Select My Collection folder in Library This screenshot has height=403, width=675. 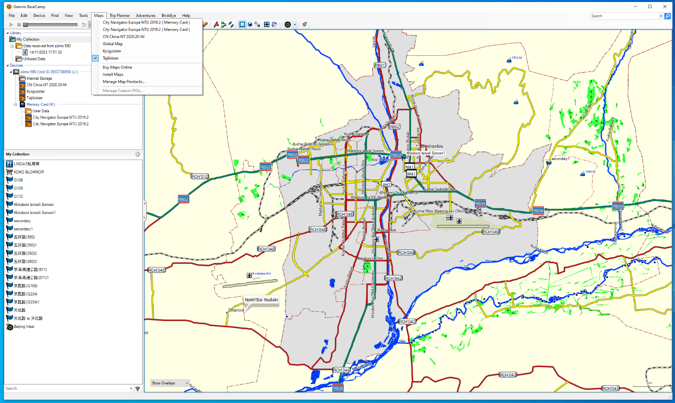(24, 39)
